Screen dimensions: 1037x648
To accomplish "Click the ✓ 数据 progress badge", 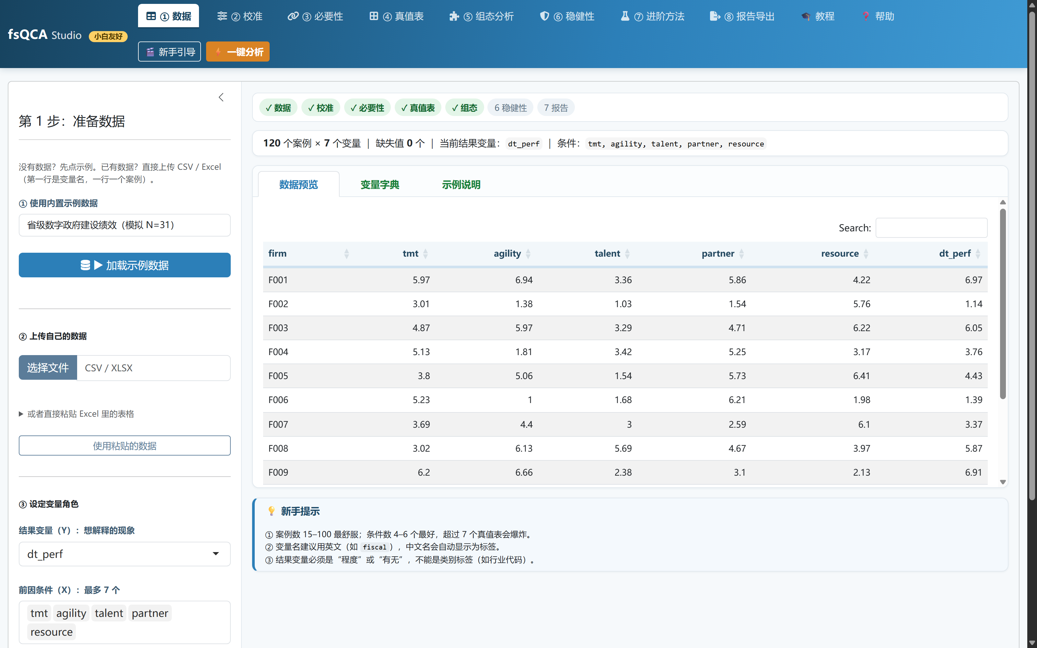I will point(278,108).
